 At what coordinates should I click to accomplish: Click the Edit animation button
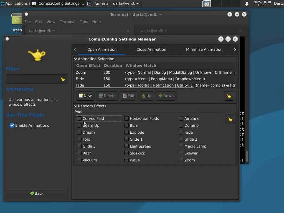coord(128,96)
